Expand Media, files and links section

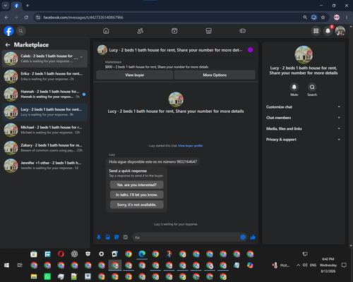coord(304,128)
